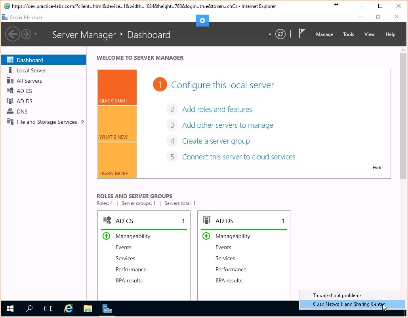Open taskbar search magnifier

[x=29, y=309]
